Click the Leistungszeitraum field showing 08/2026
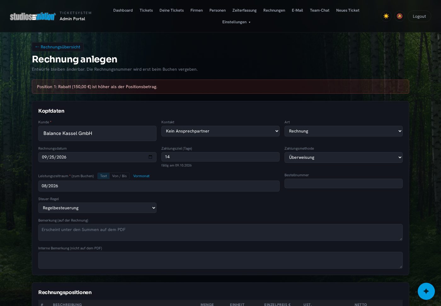441x306 pixels. [x=159, y=186]
